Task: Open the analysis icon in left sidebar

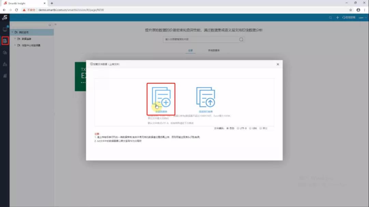Action: click(x=5, y=64)
